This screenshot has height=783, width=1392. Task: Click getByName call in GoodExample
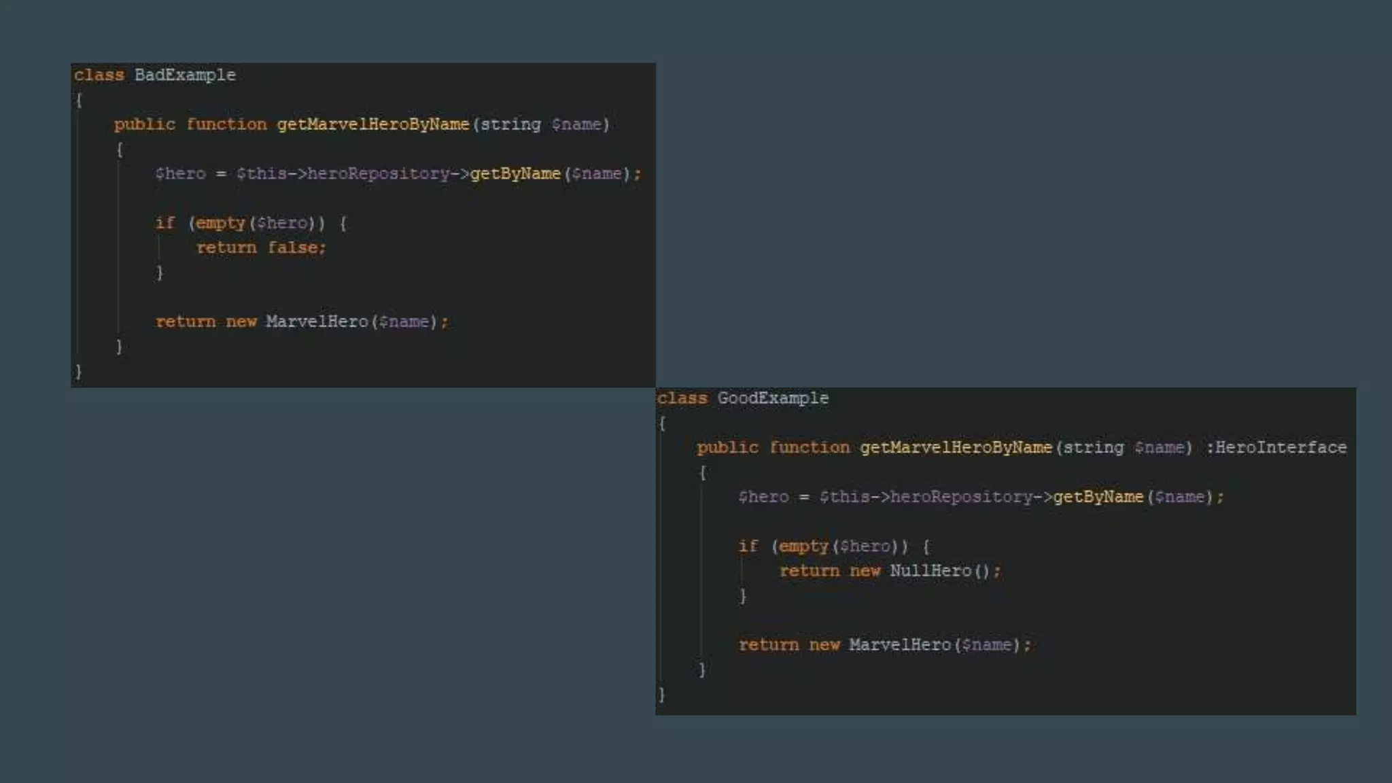point(1098,497)
